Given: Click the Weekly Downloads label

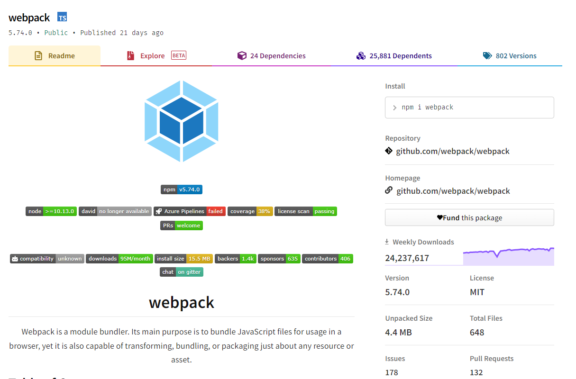Looking at the screenshot, I should pos(423,242).
